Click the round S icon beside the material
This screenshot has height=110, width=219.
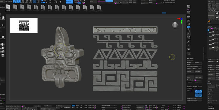pos(39,1)
